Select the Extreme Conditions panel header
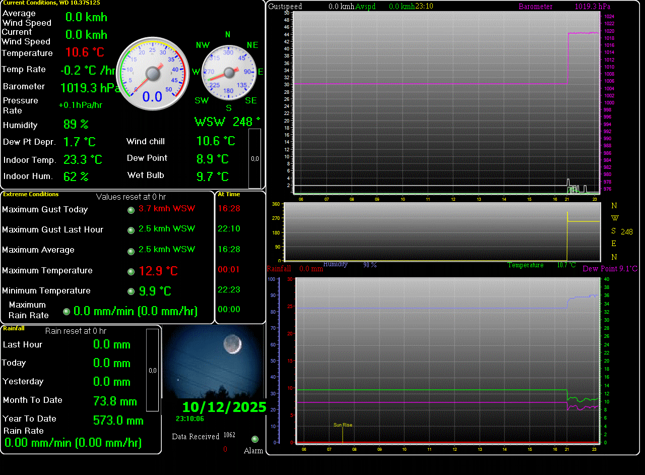The height and width of the screenshot is (475, 645). tap(31, 194)
